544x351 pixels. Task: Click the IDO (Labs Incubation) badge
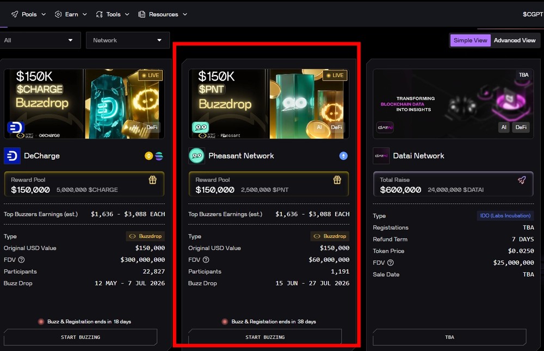505,216
